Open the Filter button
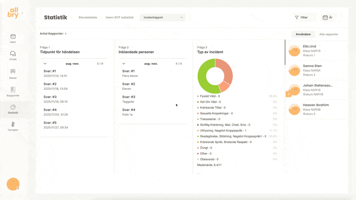356x200 pixels. [301, 17]
